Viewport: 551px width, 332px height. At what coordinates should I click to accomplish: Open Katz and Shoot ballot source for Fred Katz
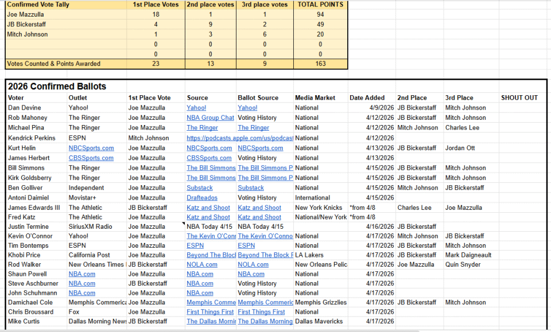(x=259, y=217)
